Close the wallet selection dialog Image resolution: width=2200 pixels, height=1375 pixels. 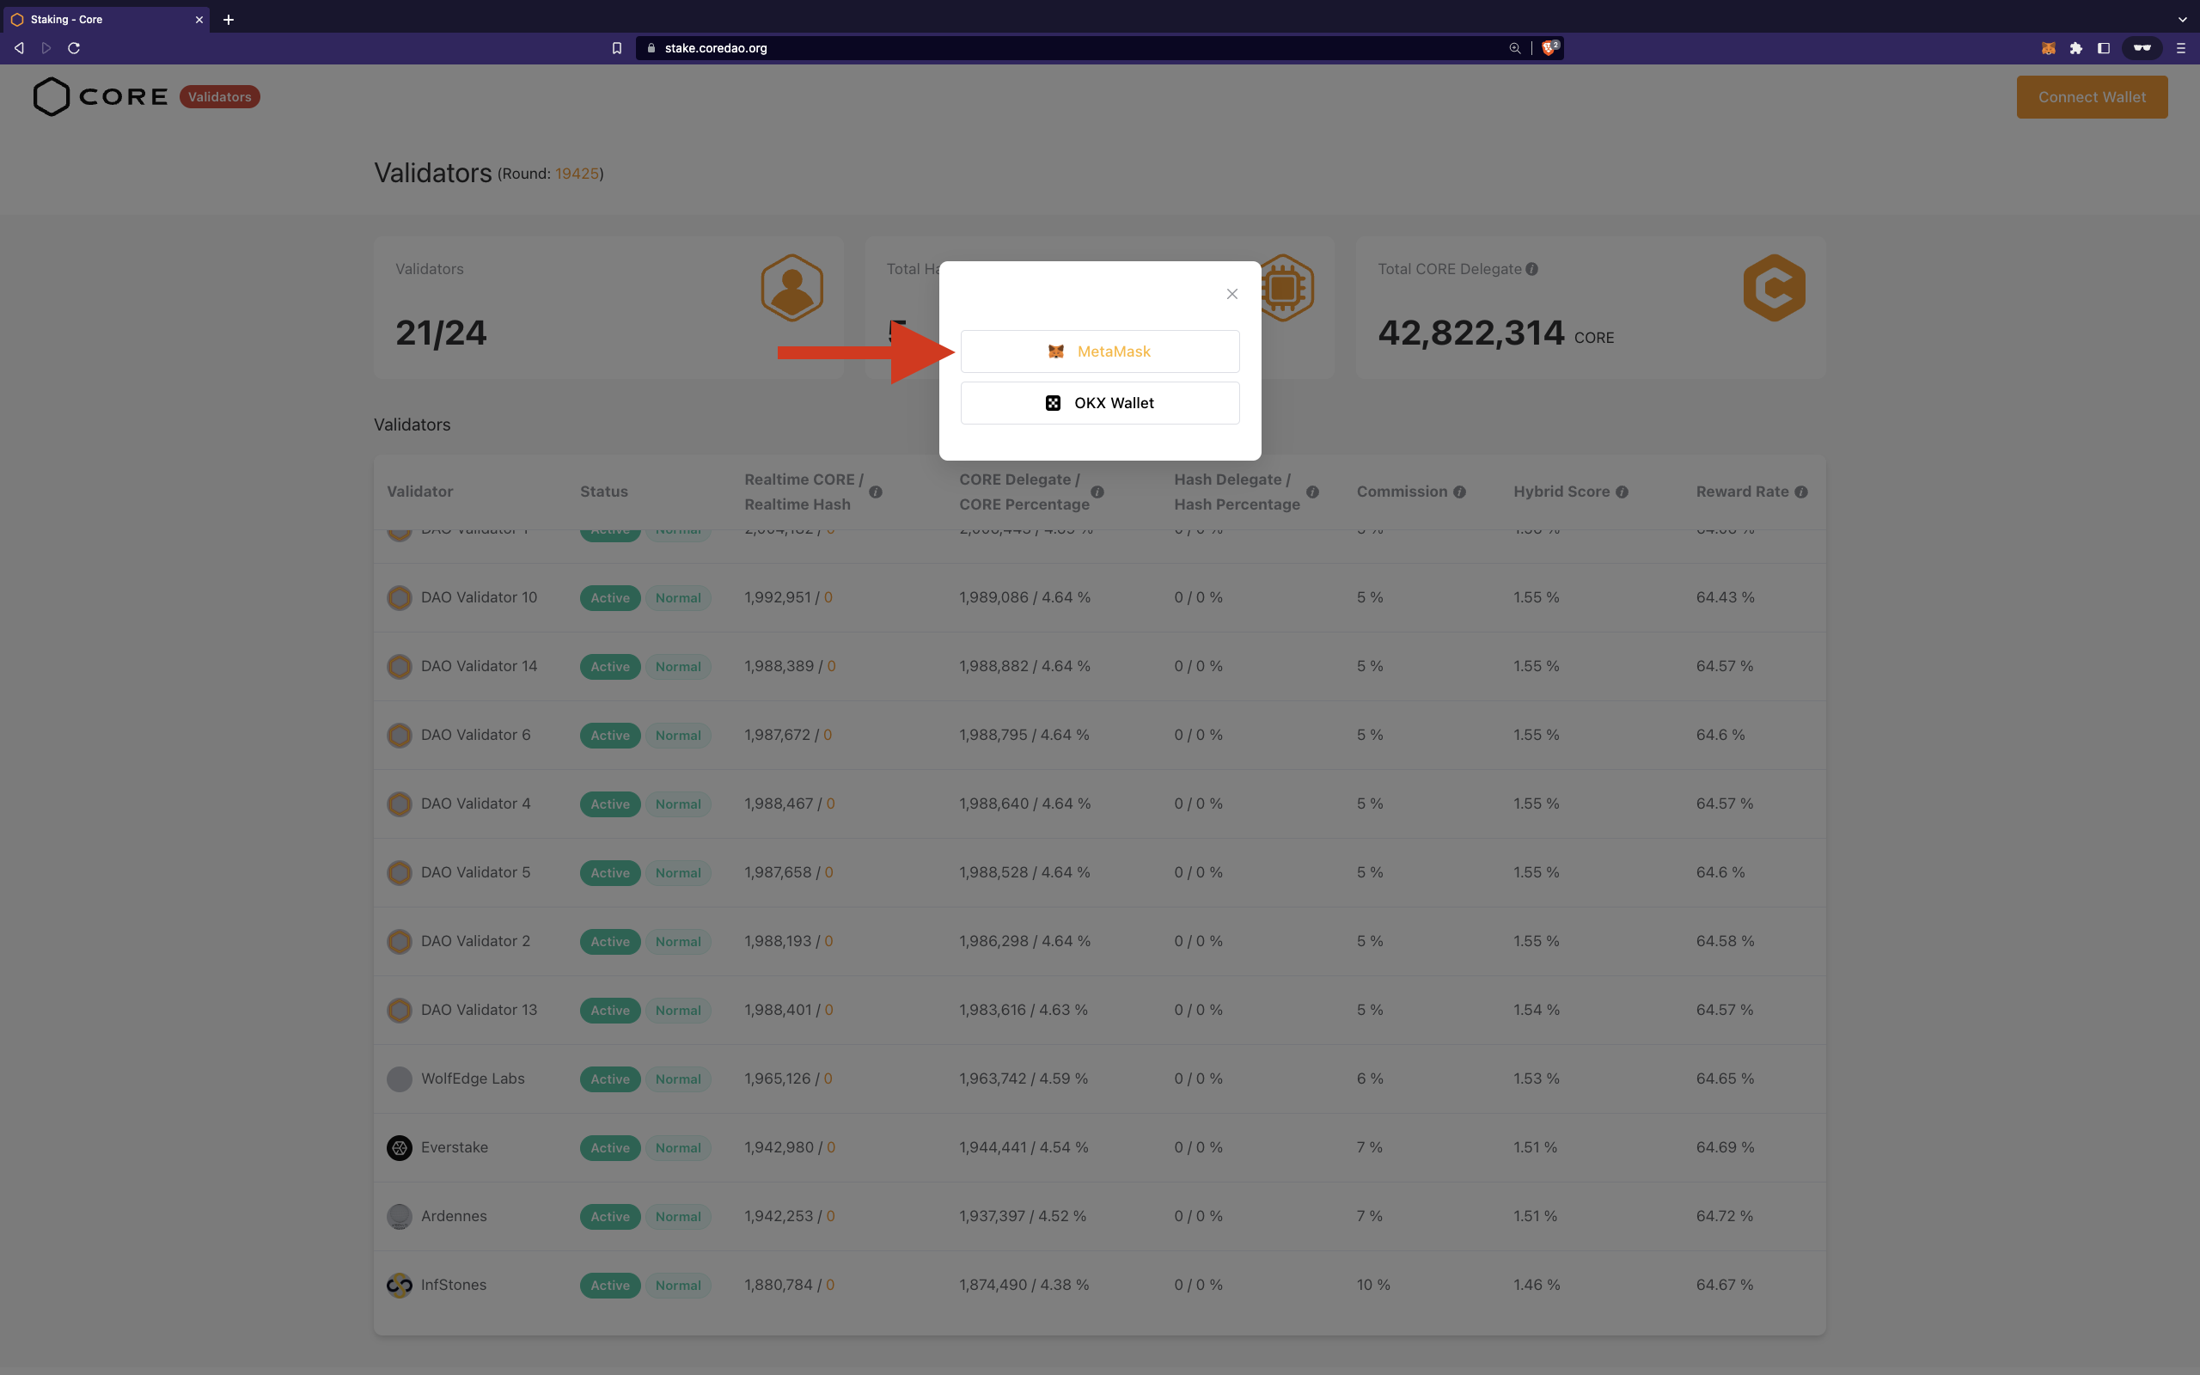1231,294
